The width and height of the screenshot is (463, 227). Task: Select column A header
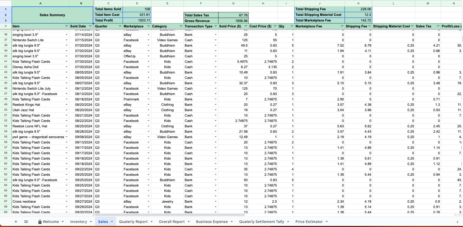point(41,3)
